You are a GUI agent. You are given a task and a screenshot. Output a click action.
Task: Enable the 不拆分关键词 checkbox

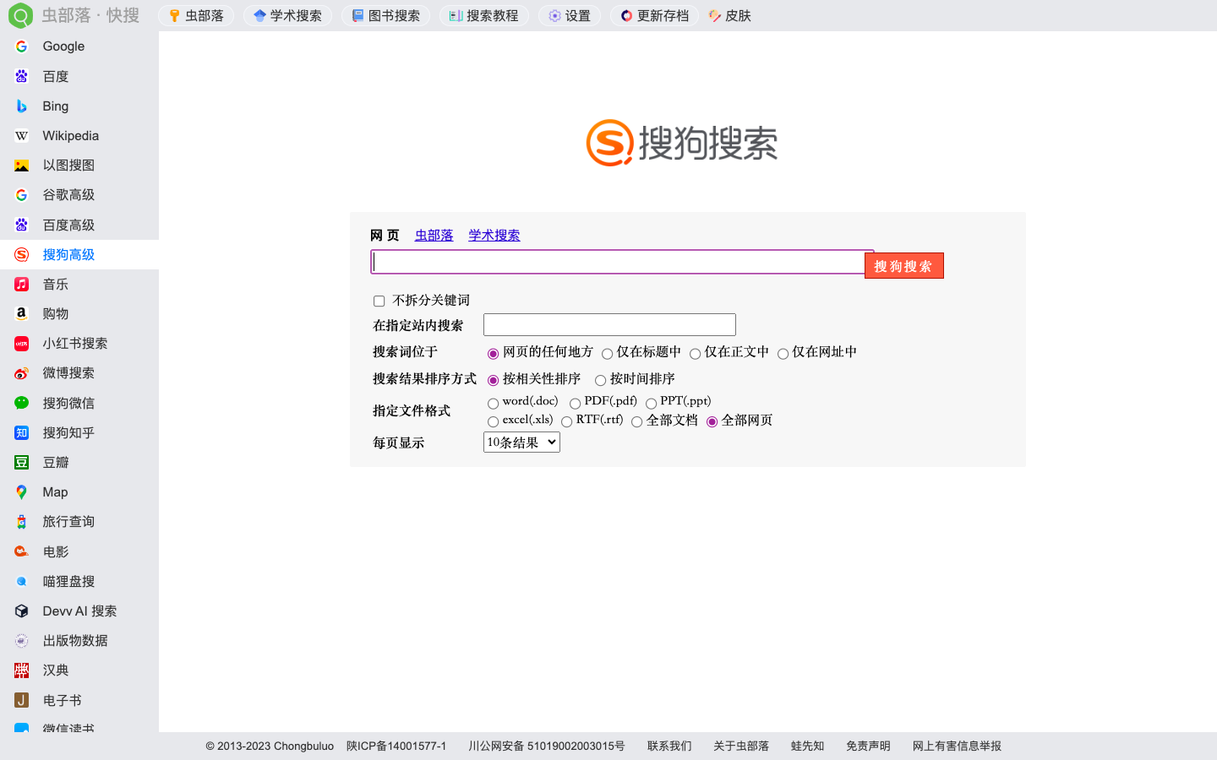(379, 301)
